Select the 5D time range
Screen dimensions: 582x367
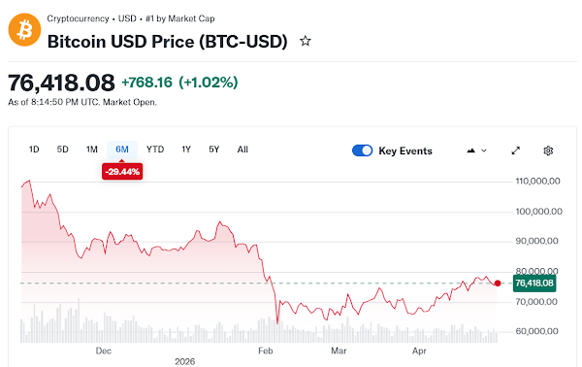(62, 150)
